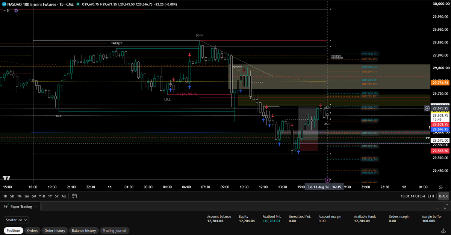The width and height of the screenshot is (451, 235).
Task: Set chart range to 5Y
Action: [56, 196]
